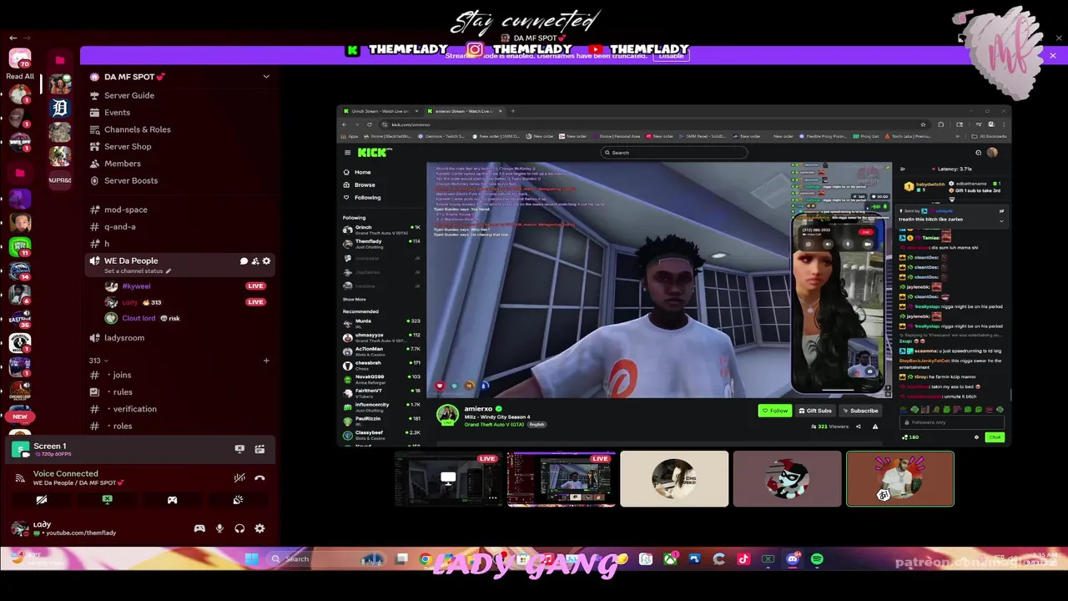Screen dimensions: 1068x601
Task: Open Server Boosts
Action: (x=130, y=180)
